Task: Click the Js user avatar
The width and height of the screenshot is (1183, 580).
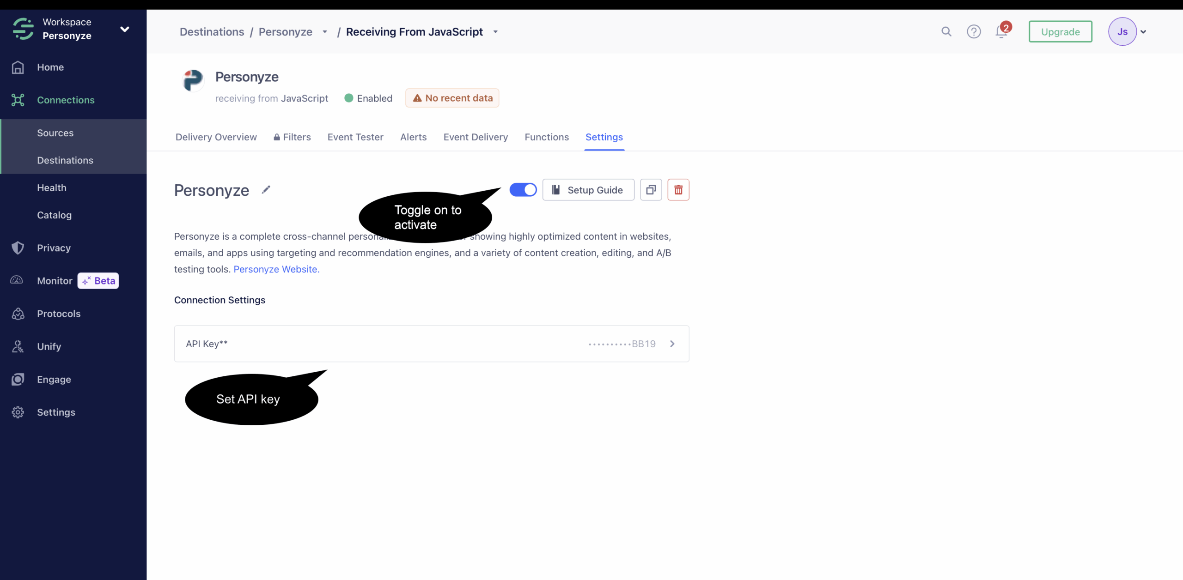Action: pyautogui.click(x=1122, y=31)
